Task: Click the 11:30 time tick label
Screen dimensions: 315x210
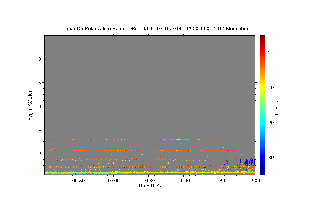Action: [x=219, y=181]
